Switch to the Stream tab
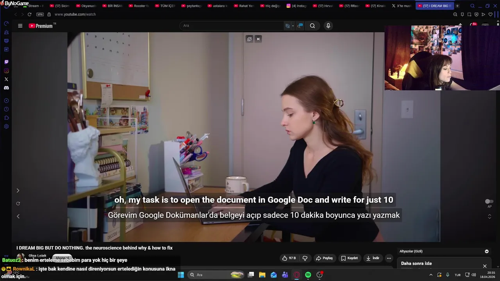 pyautogui.click(x=33, y=6)
